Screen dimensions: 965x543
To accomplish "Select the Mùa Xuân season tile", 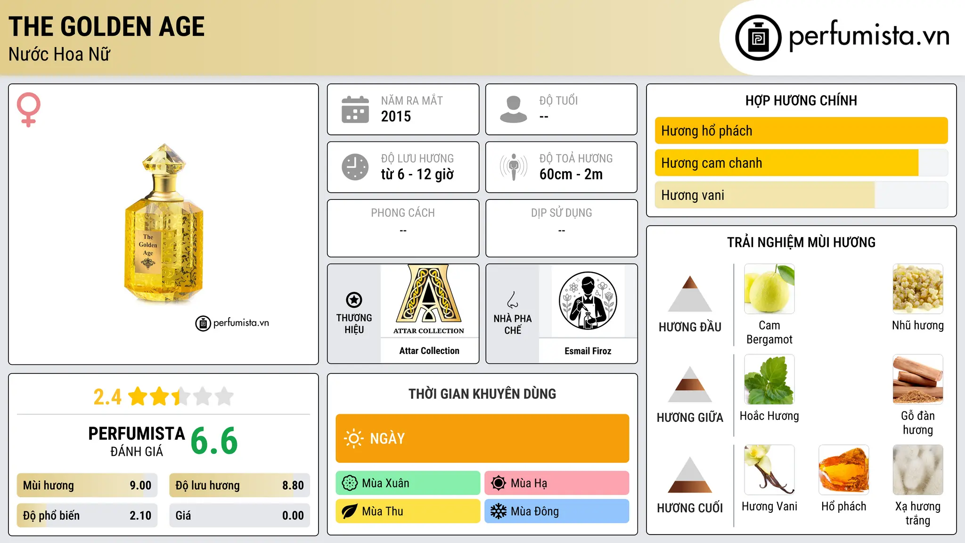I will (408, 483).
